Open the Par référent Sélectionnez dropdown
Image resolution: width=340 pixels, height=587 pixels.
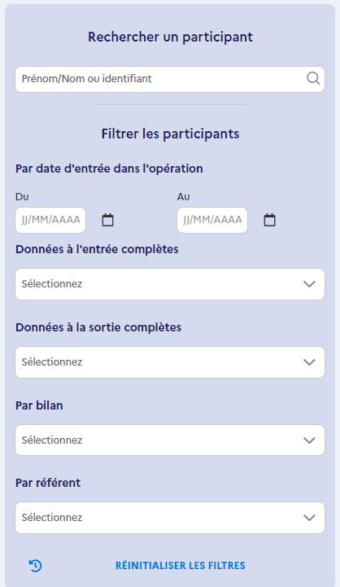pyautogui.click(x=170, y=518)
